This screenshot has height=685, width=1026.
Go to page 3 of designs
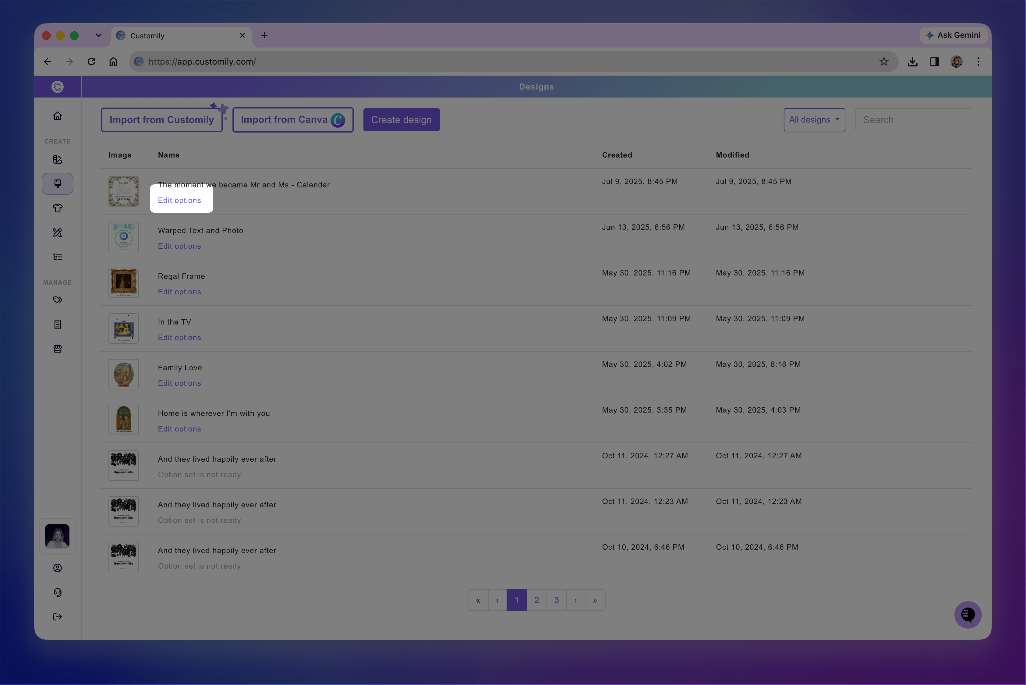[x=557, y=600]
